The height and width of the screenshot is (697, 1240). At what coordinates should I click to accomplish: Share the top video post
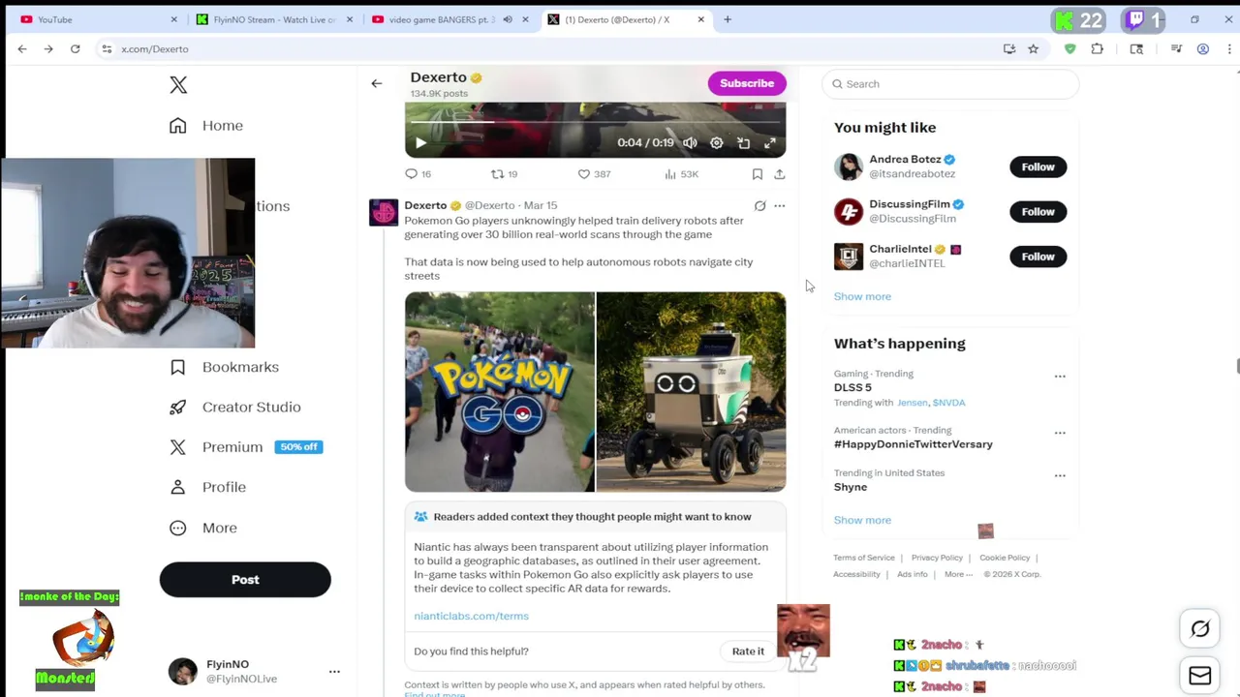(x=780, y=174)
